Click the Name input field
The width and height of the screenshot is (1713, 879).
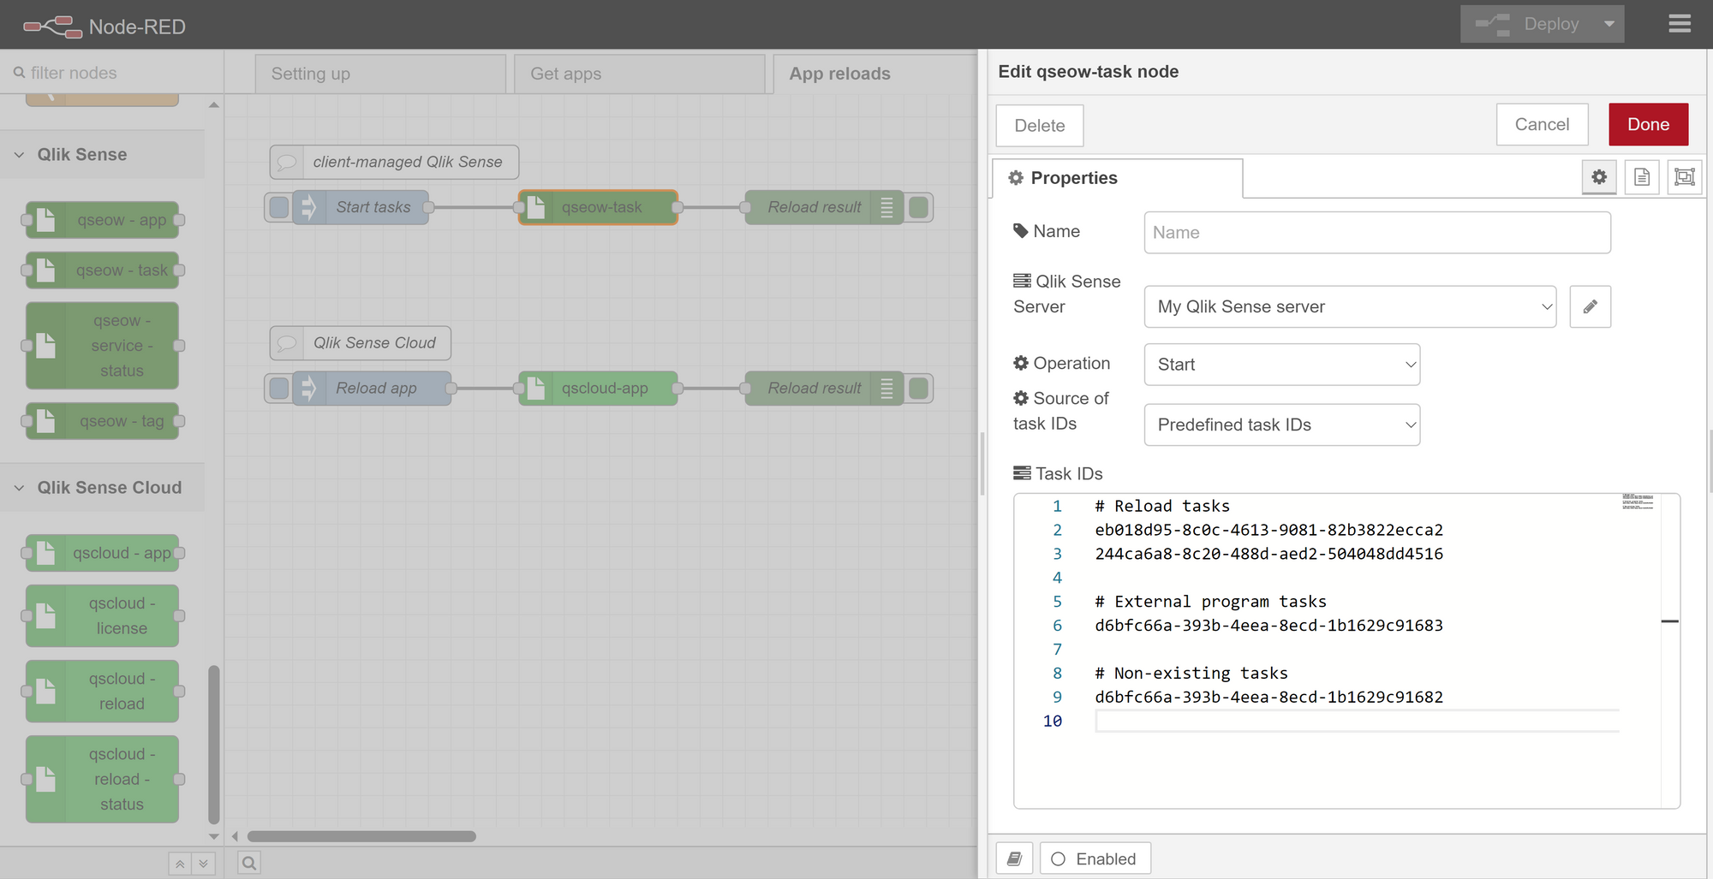[x=1377, y=233]
